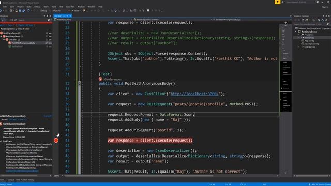Click the last blue stack trace link
This screenshot has width=331, height=186.
pyautogui.click(x=22, y=171)
